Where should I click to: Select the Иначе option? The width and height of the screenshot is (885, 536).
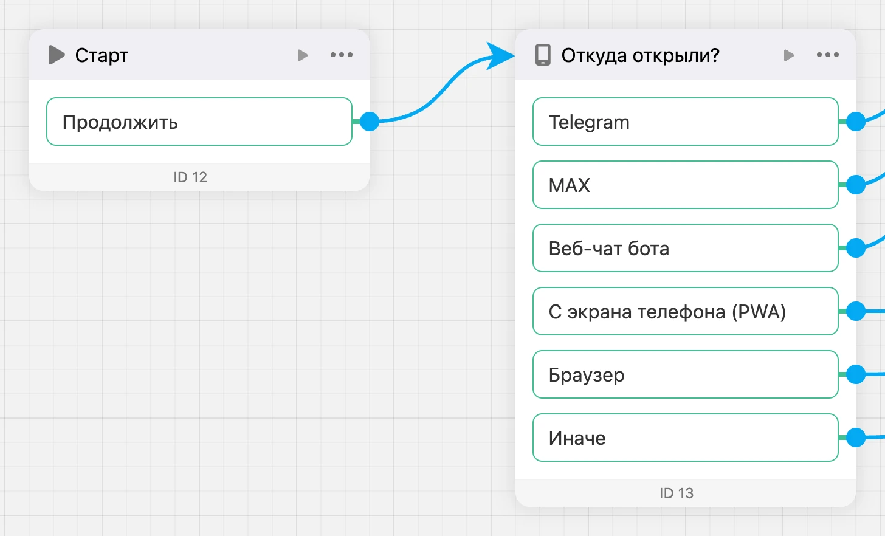tap(686, 438)
